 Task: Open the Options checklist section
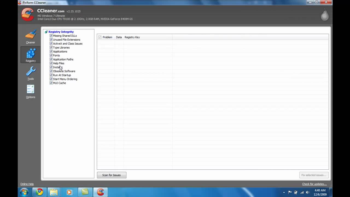[x=31, y=92]
